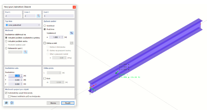Click the stepper for distance a

coord(62,37)
